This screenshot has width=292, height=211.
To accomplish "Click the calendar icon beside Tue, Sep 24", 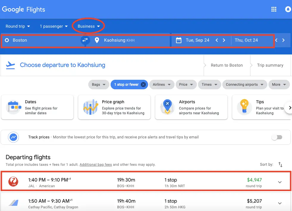I will tap(179, 40).
